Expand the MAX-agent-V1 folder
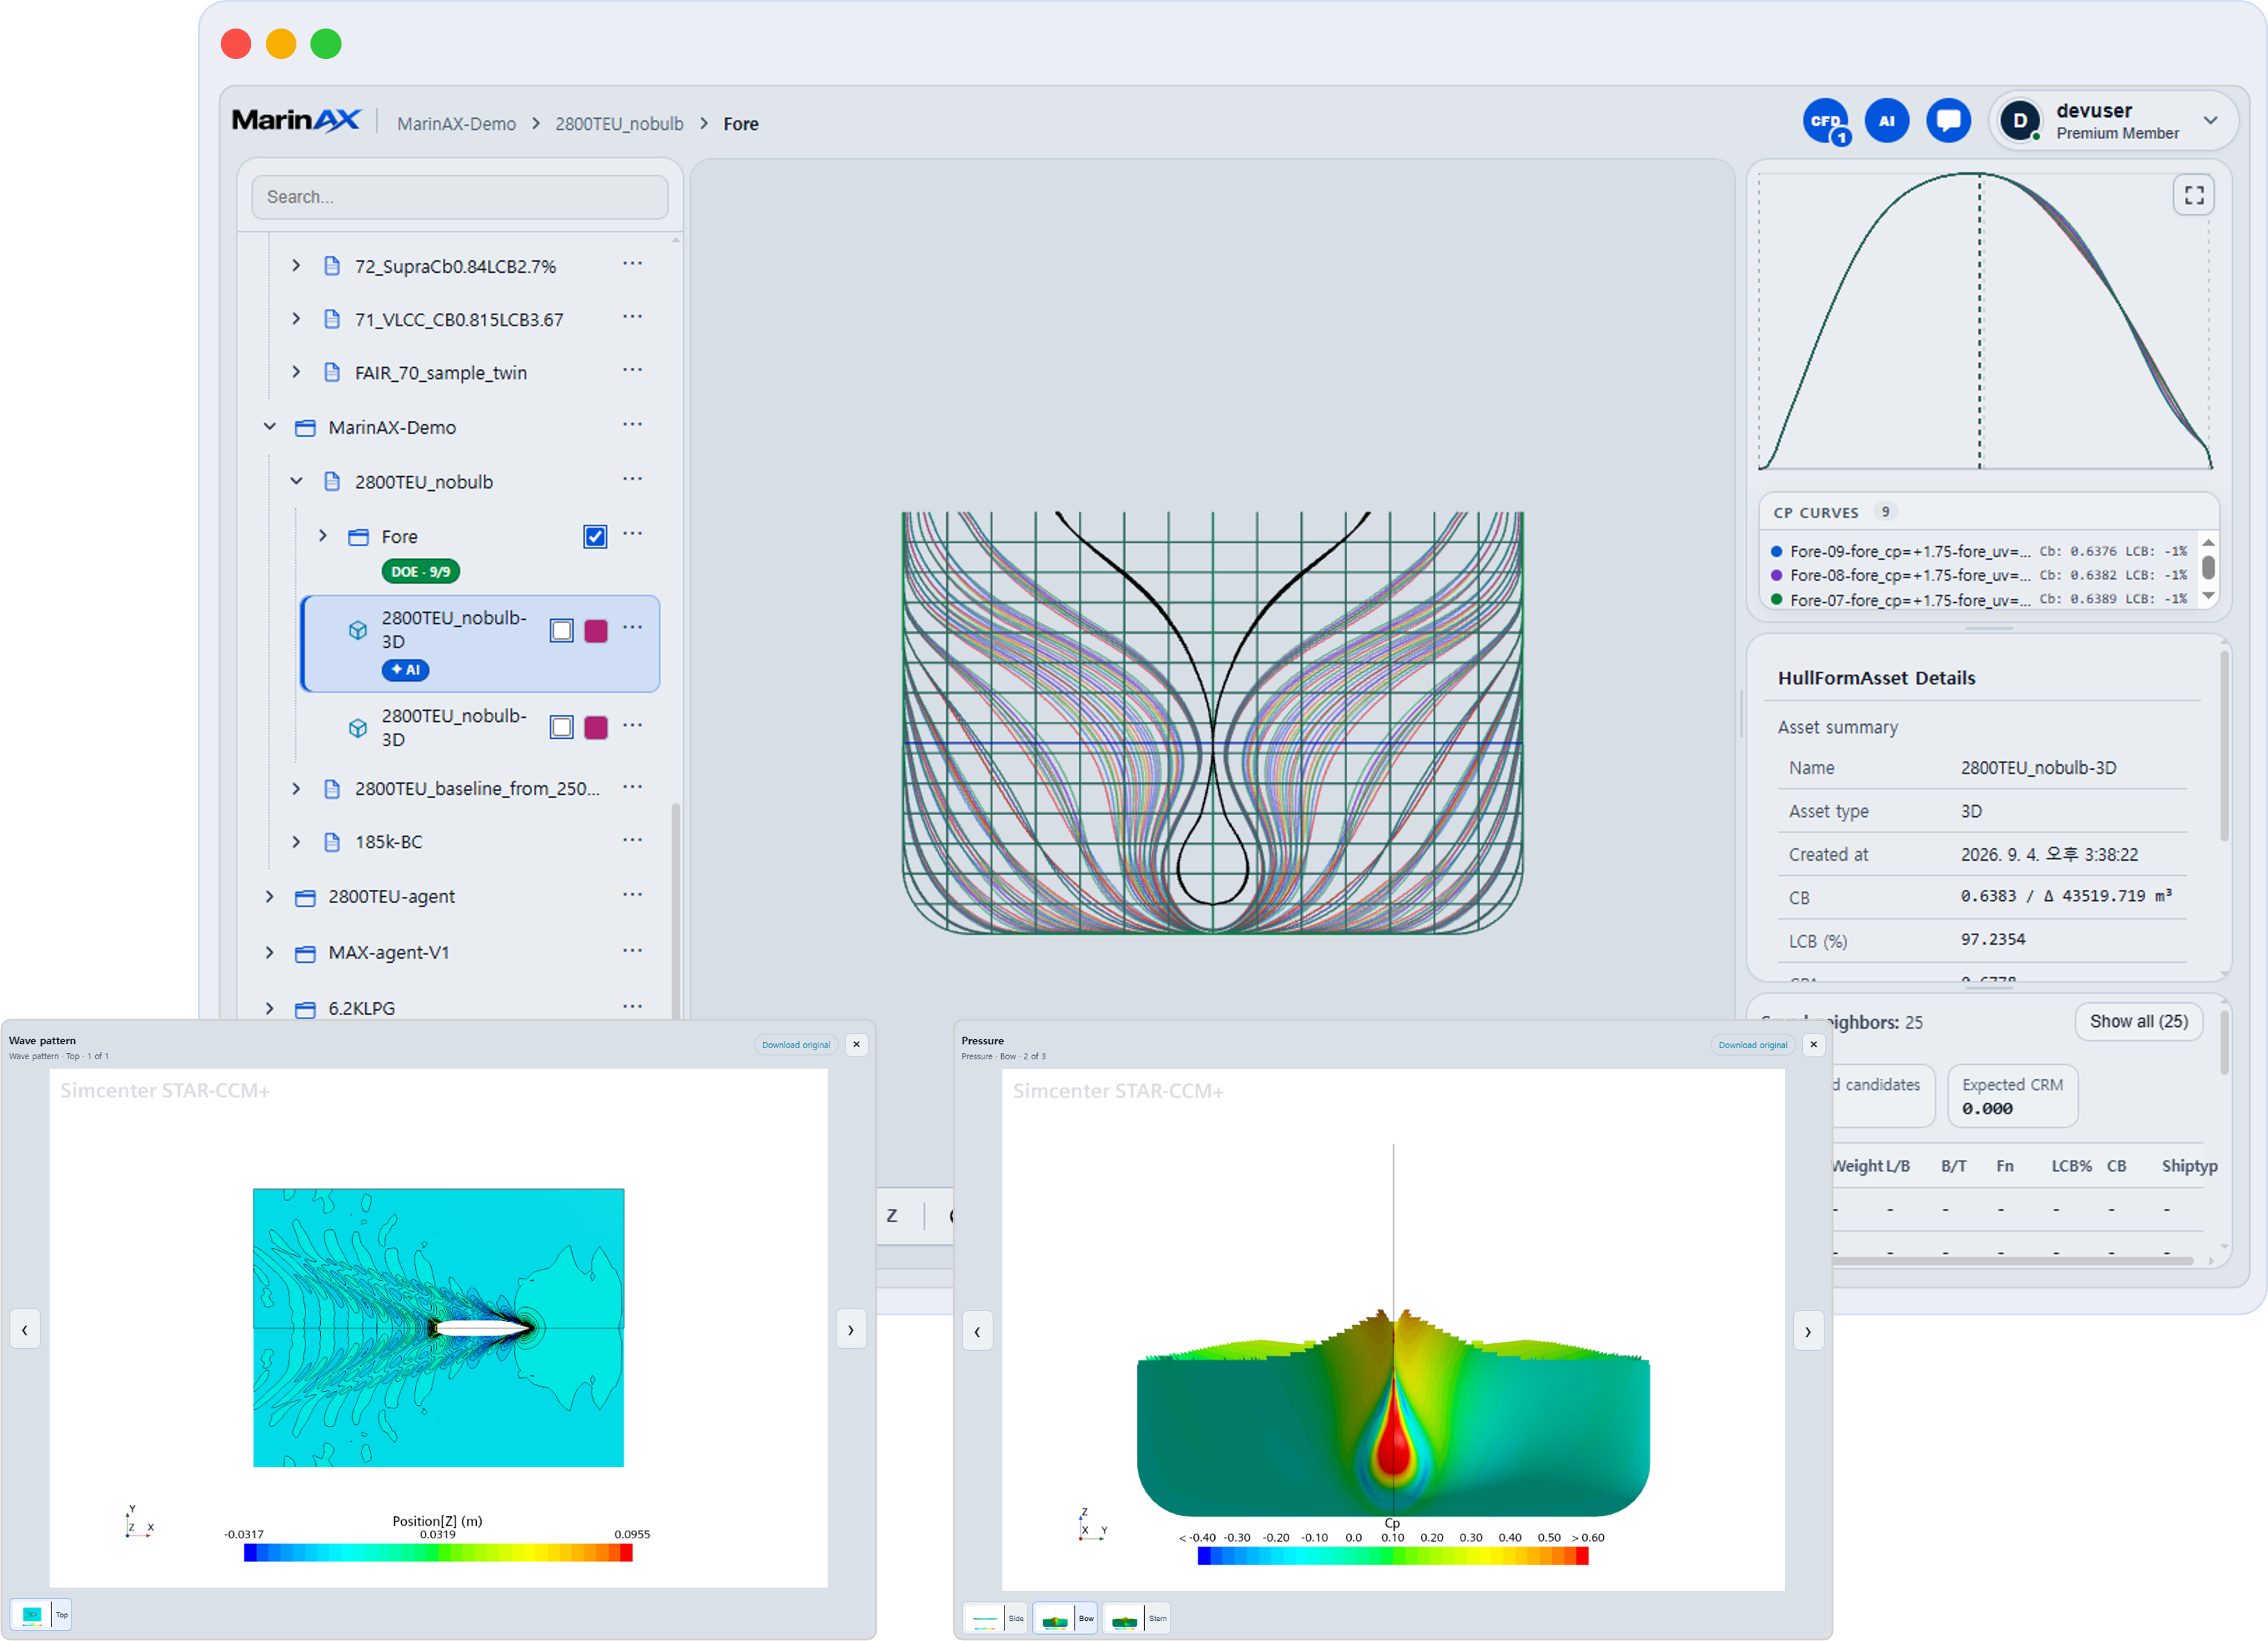The width and height of the screenshot is (2268, 1641). [x=270, y=952]
